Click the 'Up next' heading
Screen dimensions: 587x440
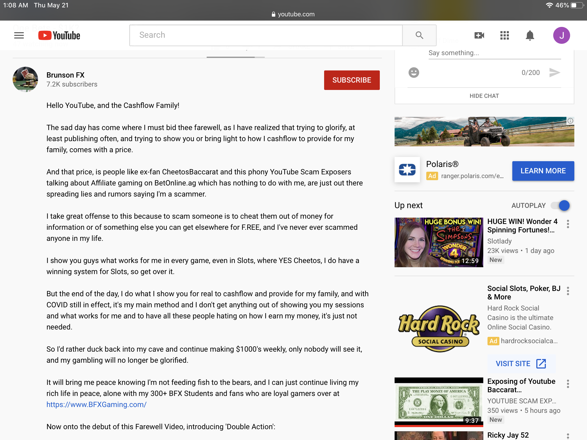click(408, 205)
